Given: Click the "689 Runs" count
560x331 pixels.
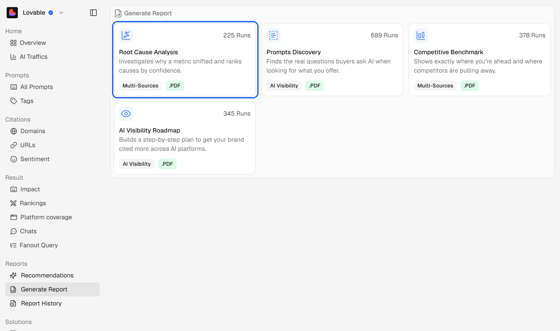Looking at the screenshot, I should (384, 35).
